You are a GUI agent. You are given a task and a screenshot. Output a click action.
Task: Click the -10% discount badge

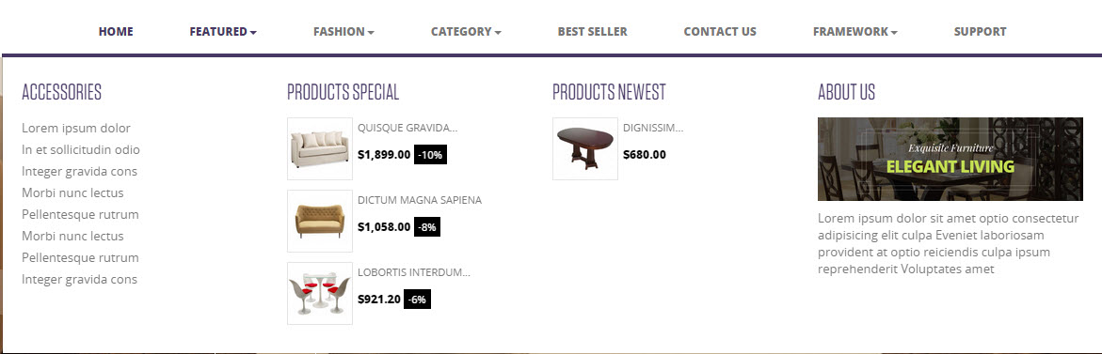click(430, 155)
